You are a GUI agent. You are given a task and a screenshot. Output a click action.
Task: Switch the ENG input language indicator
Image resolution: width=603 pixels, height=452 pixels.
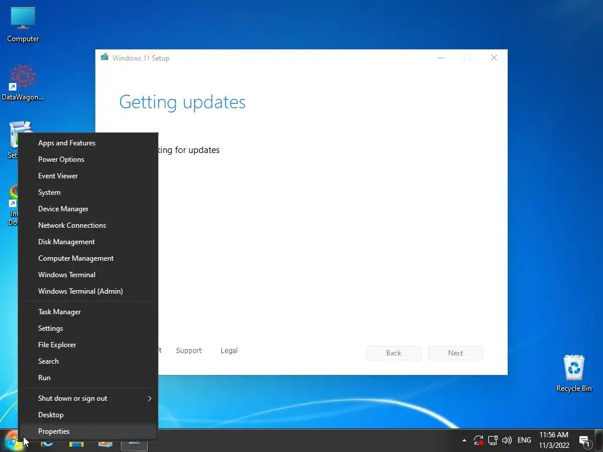click(x=524, y=440)
